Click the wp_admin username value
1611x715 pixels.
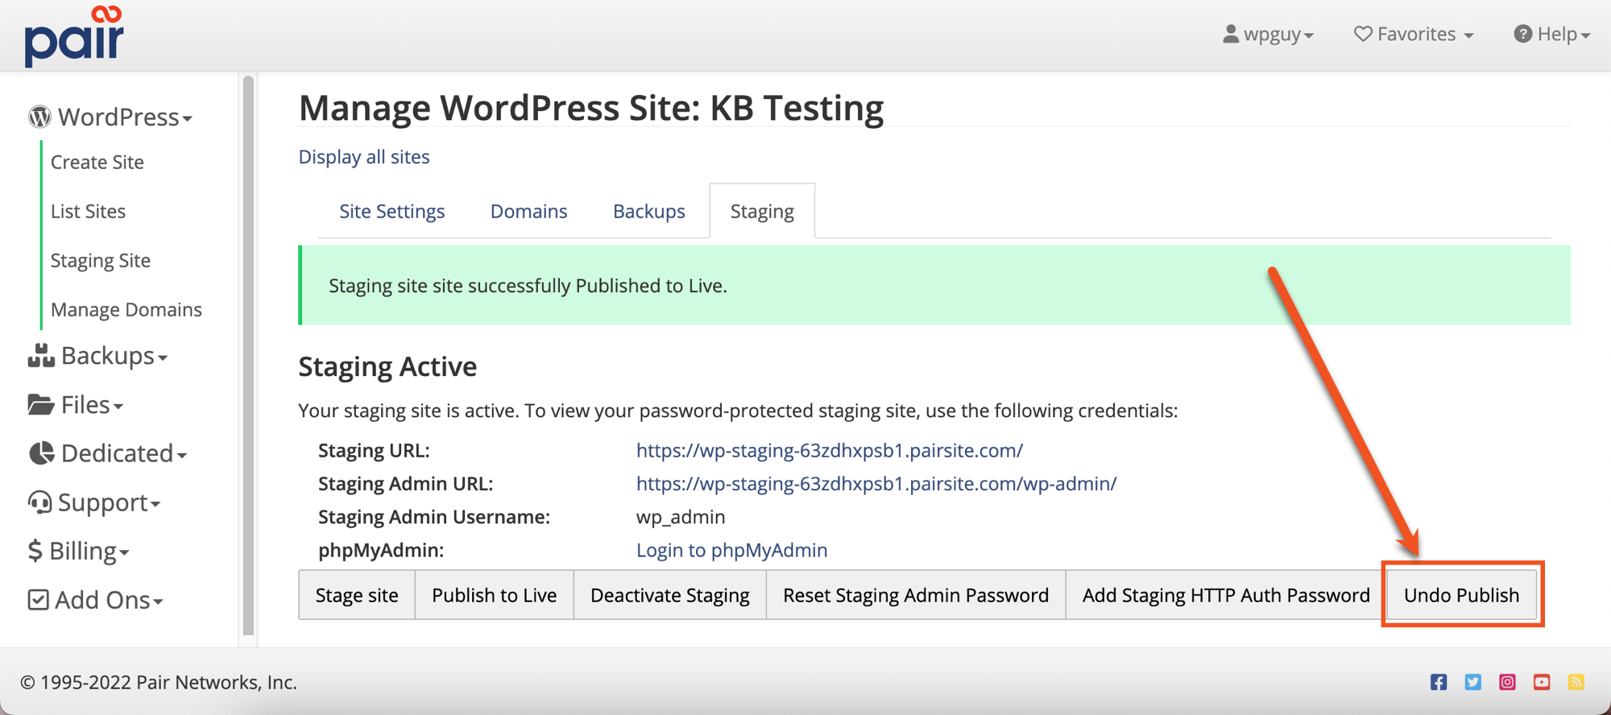coord(681,517)
